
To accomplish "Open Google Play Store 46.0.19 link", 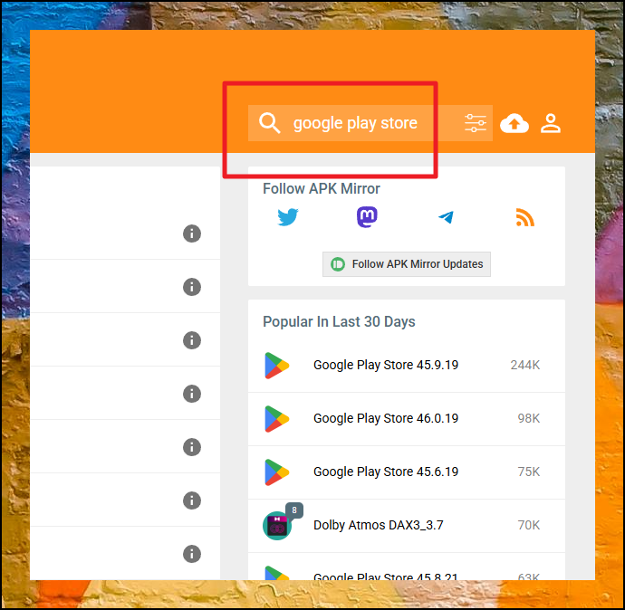I will (386, 418).
